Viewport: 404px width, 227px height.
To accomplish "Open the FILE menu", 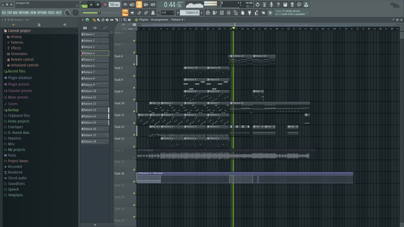I will 4,13.
